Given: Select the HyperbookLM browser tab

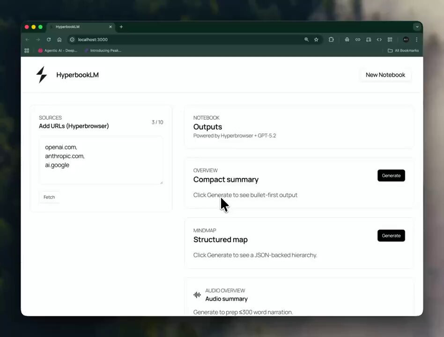Looking at the screenshot, I should 81,27.
